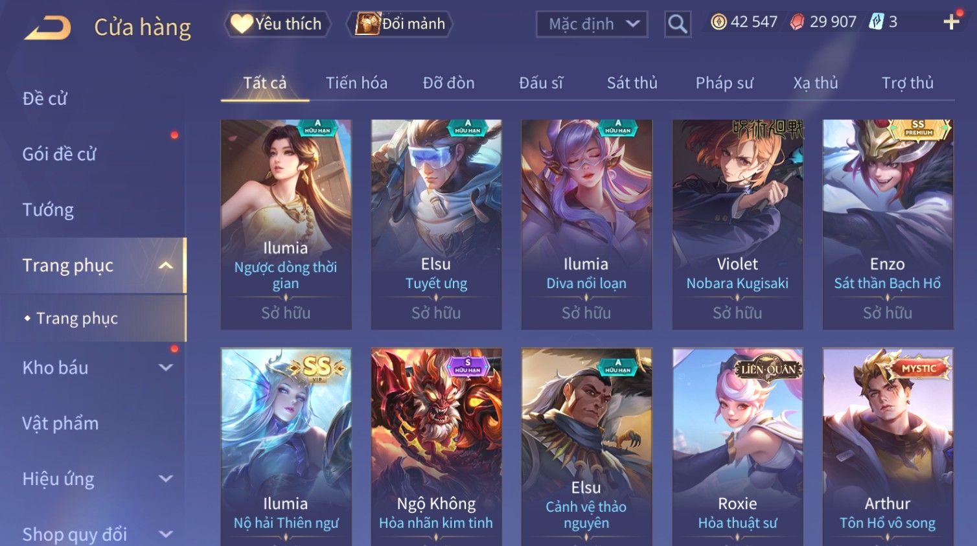Open the search magnifier icon
The height and width of the screenshot is (546, 977).
(x=678, y=24)
